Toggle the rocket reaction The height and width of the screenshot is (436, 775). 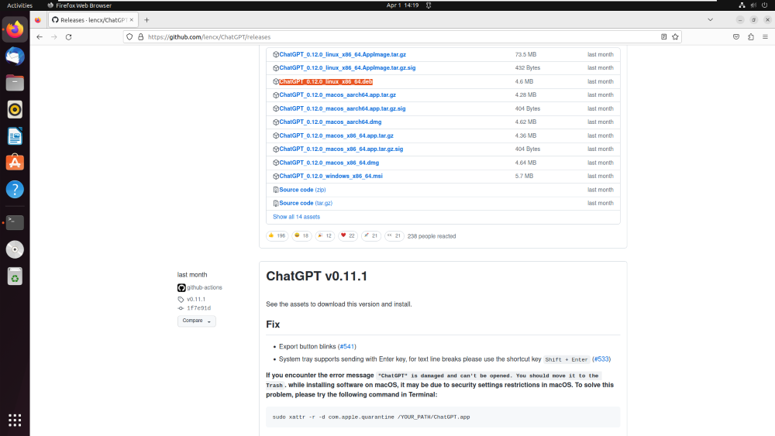click(371, 236)
